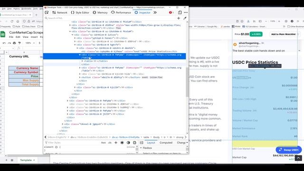Open File menu in Google Sheets
The image size is (304, 171).
pos(11,37)
